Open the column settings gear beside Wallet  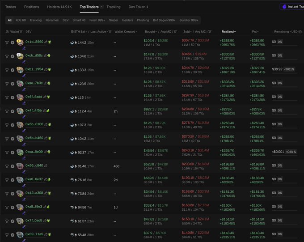pos(7,32)
